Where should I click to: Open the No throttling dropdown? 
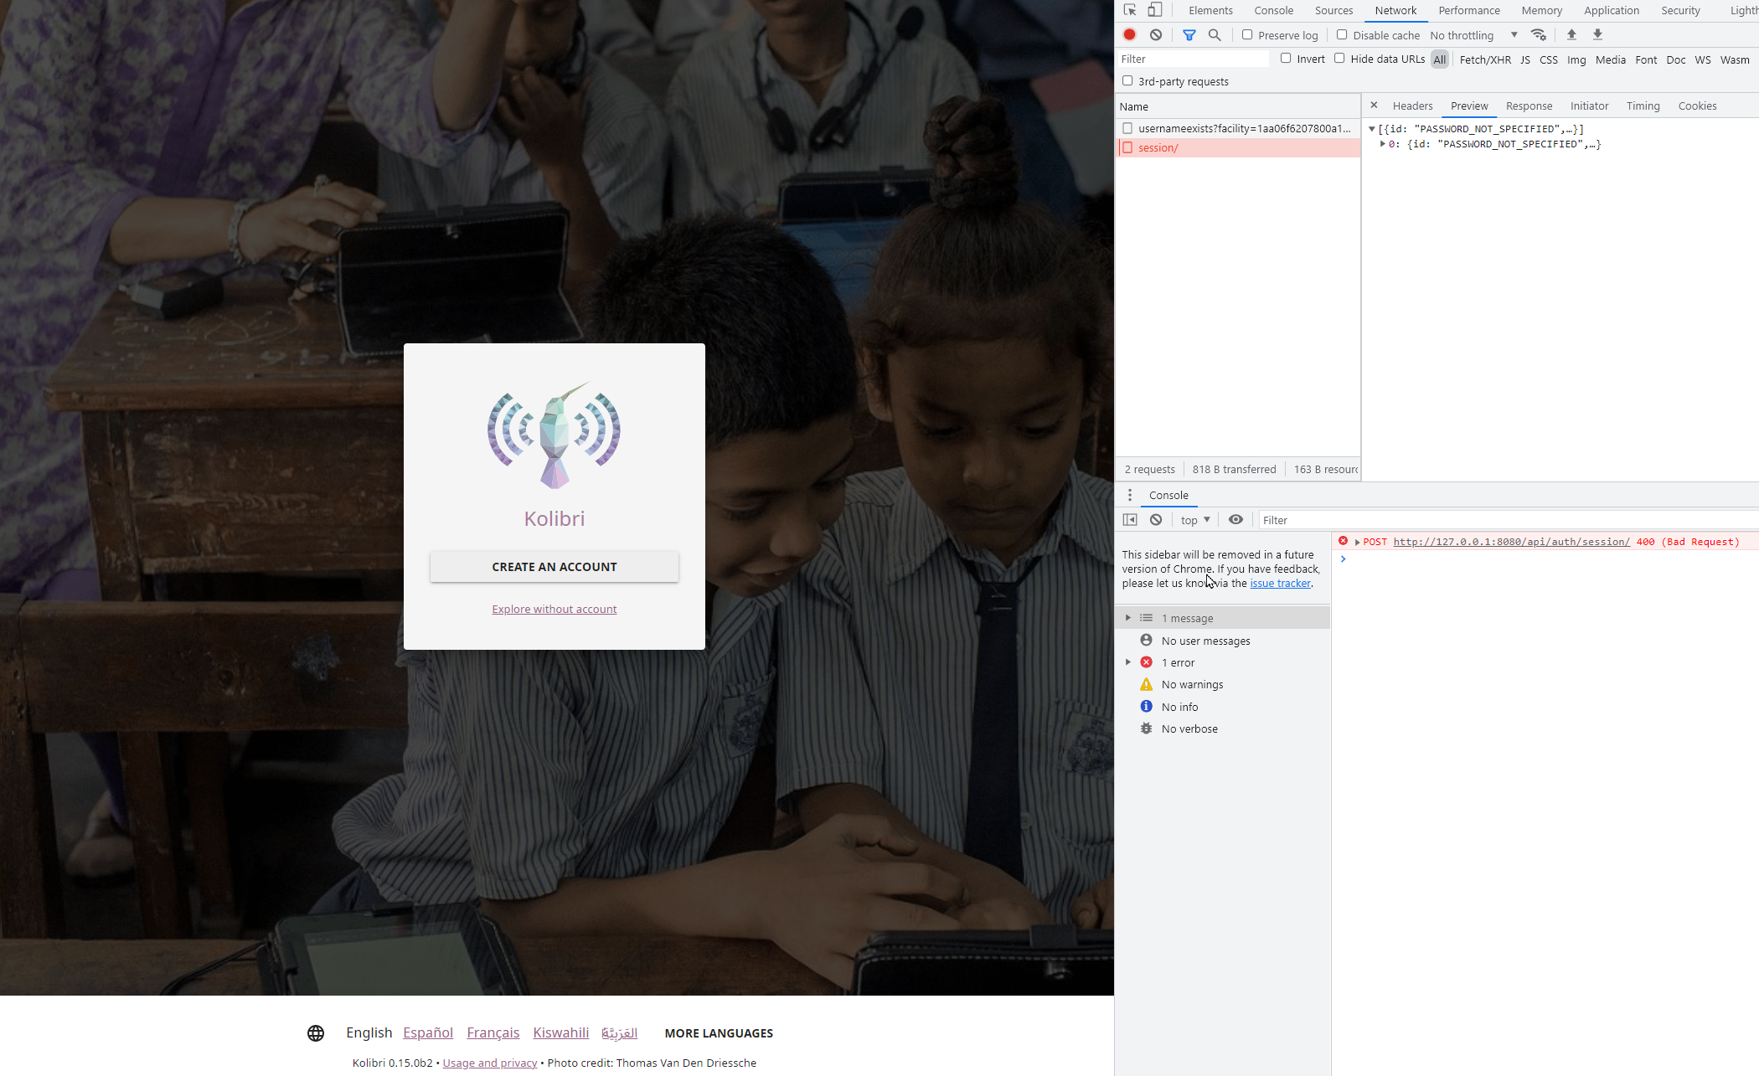coord(1473,35)
